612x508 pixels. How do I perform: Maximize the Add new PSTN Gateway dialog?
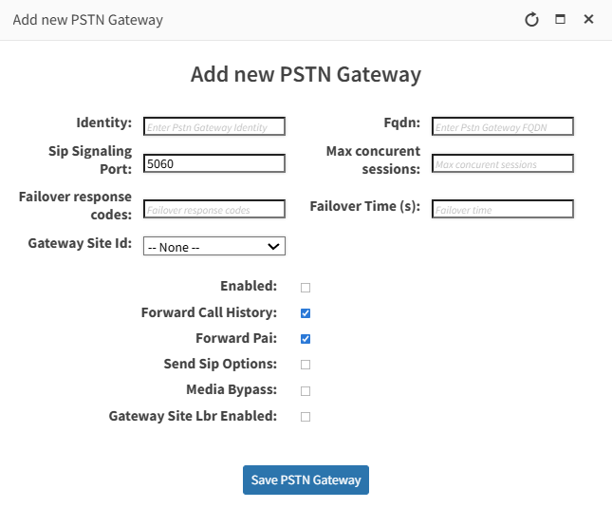pos(560,19)
